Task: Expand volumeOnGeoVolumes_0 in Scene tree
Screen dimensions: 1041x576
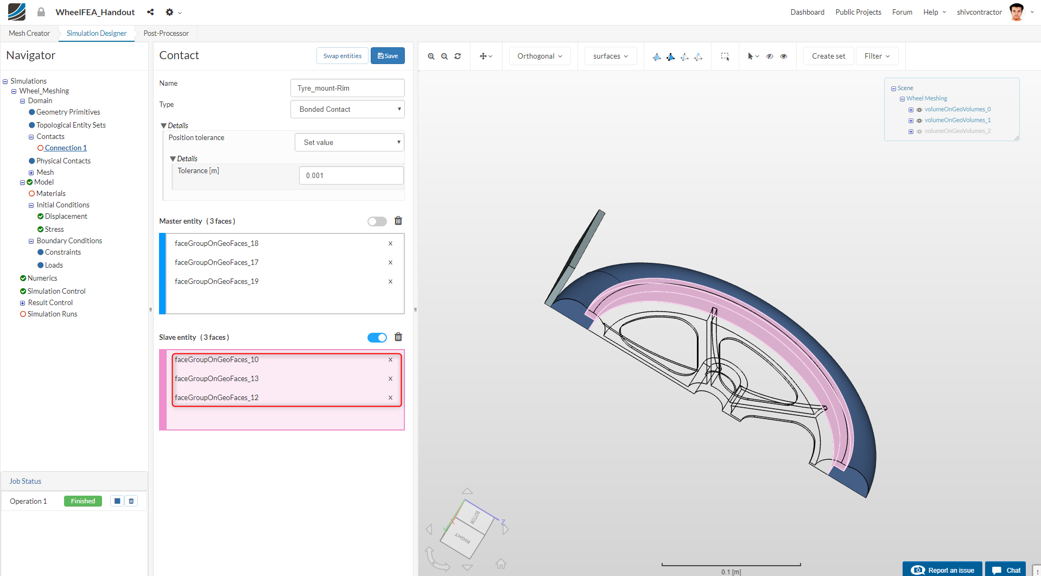Action: pyautogui.click(x=911, y=110)
